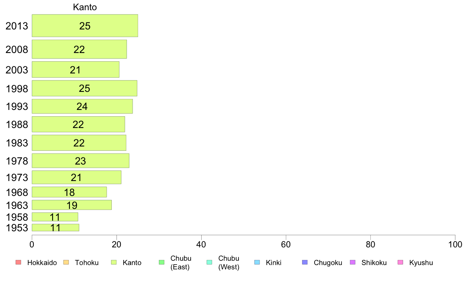Click the Chubu (West) teal legend swatch
The image size is (466, 289).
209,262
